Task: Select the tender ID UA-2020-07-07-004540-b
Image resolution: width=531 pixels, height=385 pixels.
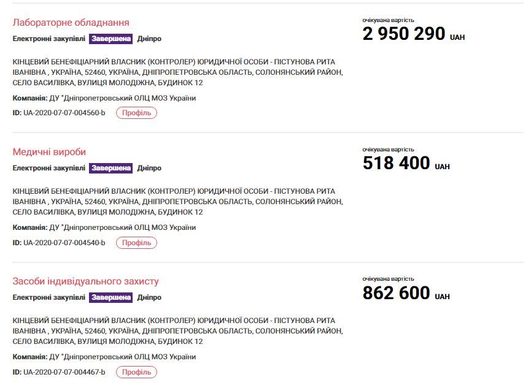Action: (x=74, y=242)
